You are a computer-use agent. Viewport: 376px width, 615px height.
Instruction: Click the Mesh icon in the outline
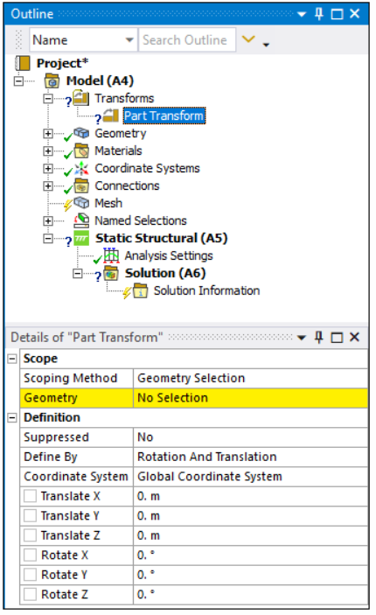tap(81, 203)
